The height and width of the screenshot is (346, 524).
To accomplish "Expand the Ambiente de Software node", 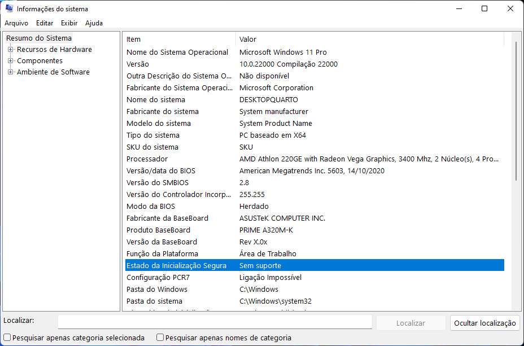I will (10, 72).
